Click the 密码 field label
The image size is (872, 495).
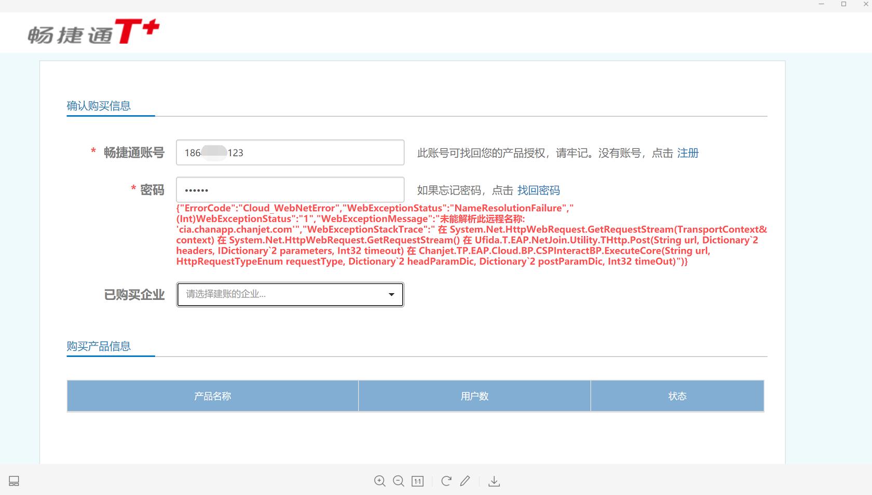click(152, 190)
